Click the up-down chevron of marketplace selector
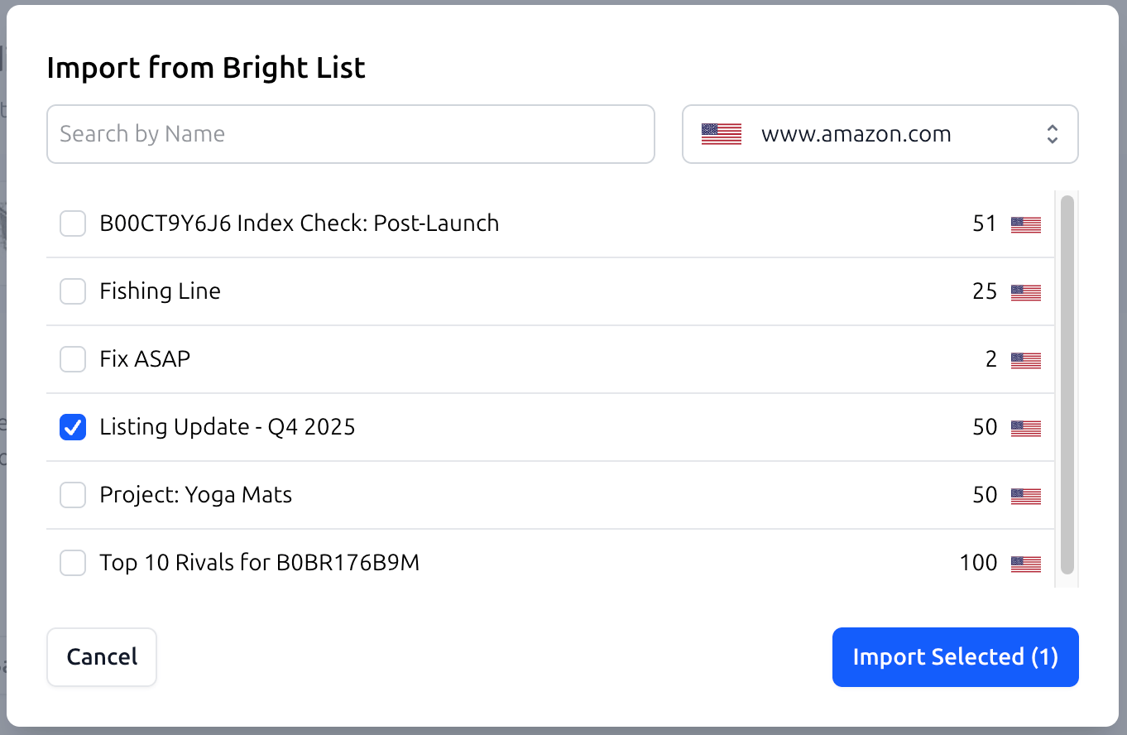The height and width of the screenshot is (735, 1127). [x=1052, y=134]
